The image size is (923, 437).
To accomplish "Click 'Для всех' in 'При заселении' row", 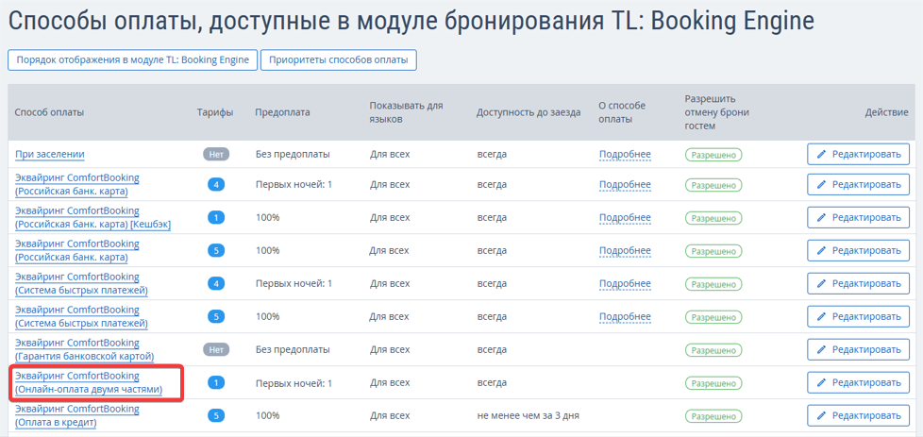I will coord(389,154).
